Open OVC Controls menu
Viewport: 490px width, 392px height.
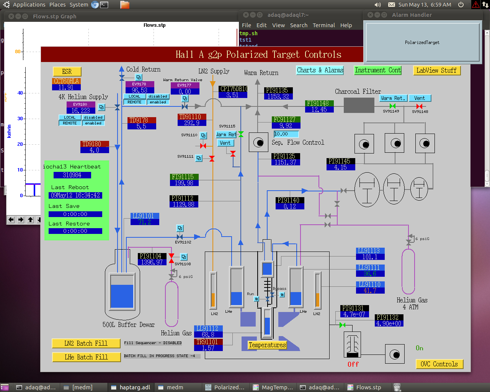(x=439, y=364)
